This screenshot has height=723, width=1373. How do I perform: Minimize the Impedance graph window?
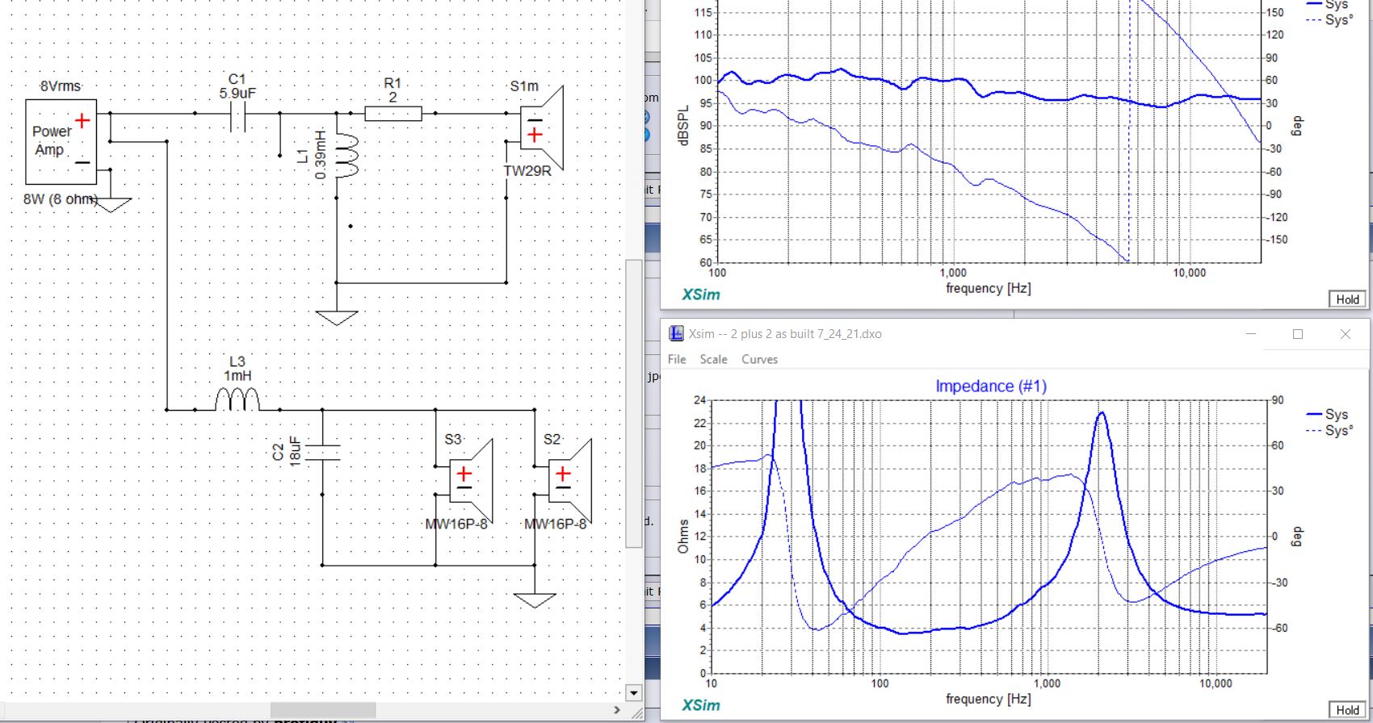(1250, 334)
